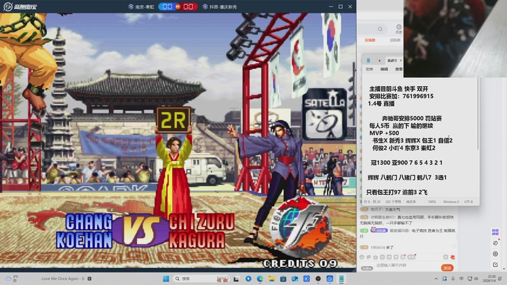Toggle the night-mode moon icon on the right sidebar
The image size is (507, 285).
click(495, 243)
